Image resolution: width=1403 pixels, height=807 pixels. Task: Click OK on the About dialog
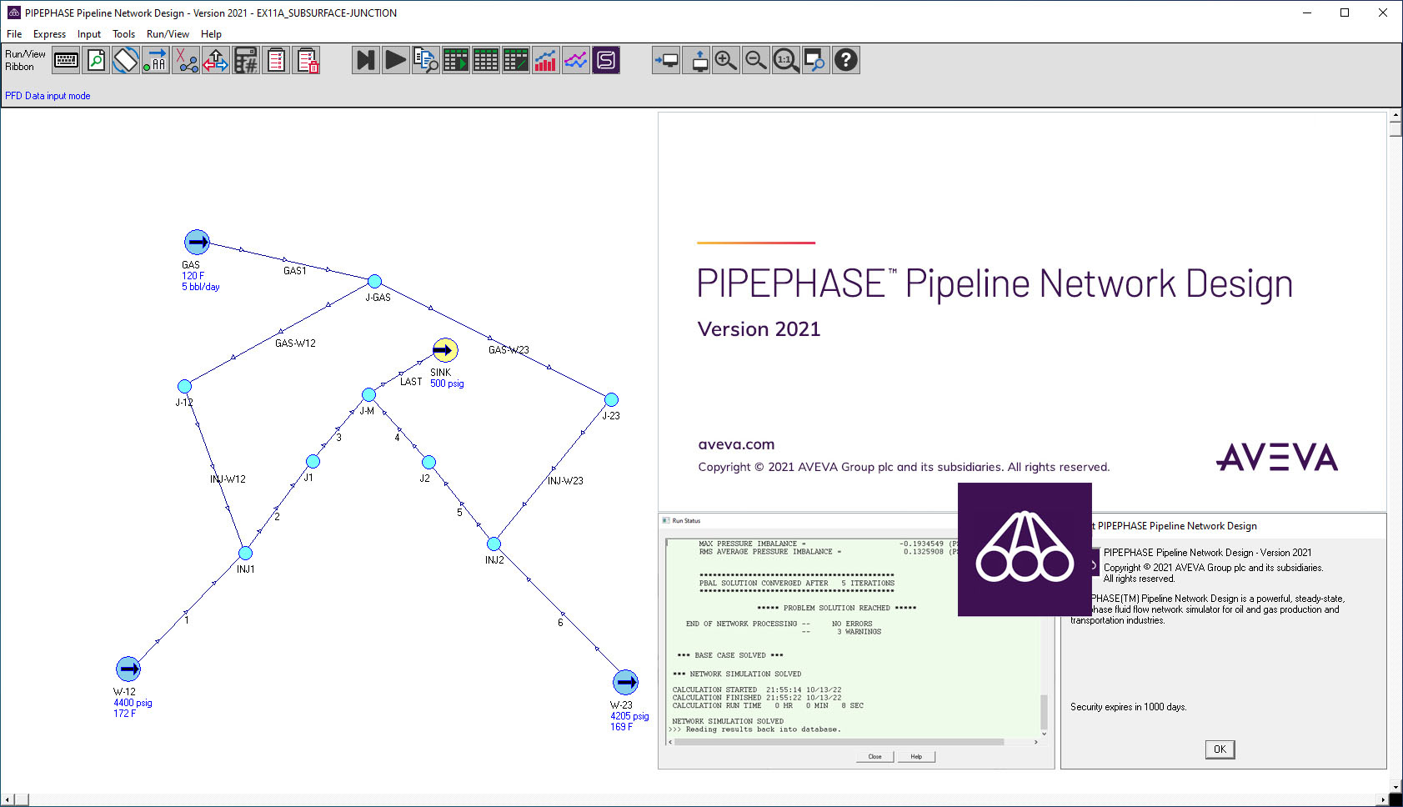pos(1220,749)
